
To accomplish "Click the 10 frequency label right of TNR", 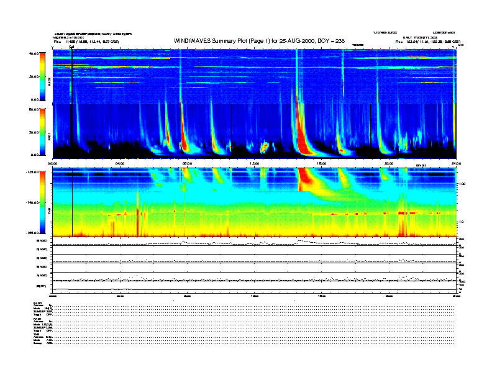I will (462, 222).
